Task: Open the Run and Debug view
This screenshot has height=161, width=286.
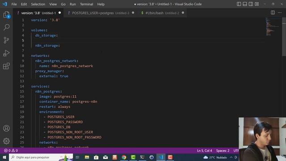Action: click(6, 53)
